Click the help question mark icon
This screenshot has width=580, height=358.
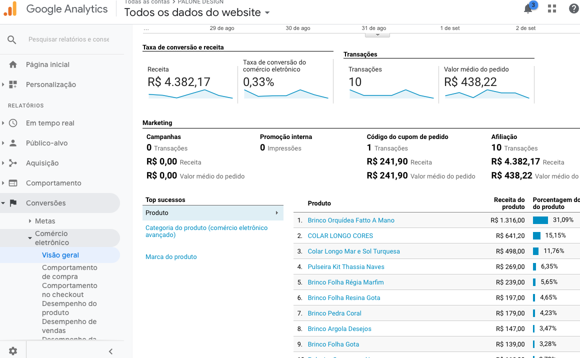click(x=573, y=8)
